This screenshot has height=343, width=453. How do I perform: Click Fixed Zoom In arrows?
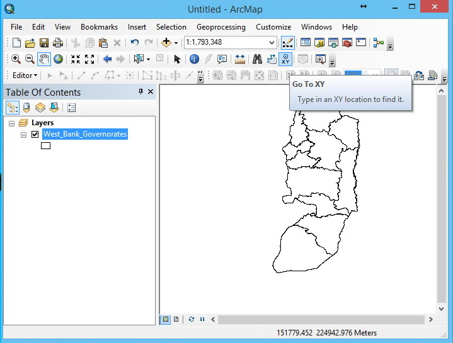(x=76, y=59)
